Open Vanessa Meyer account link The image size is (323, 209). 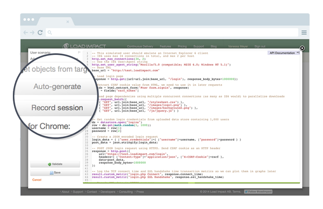[x=238, y=47]
